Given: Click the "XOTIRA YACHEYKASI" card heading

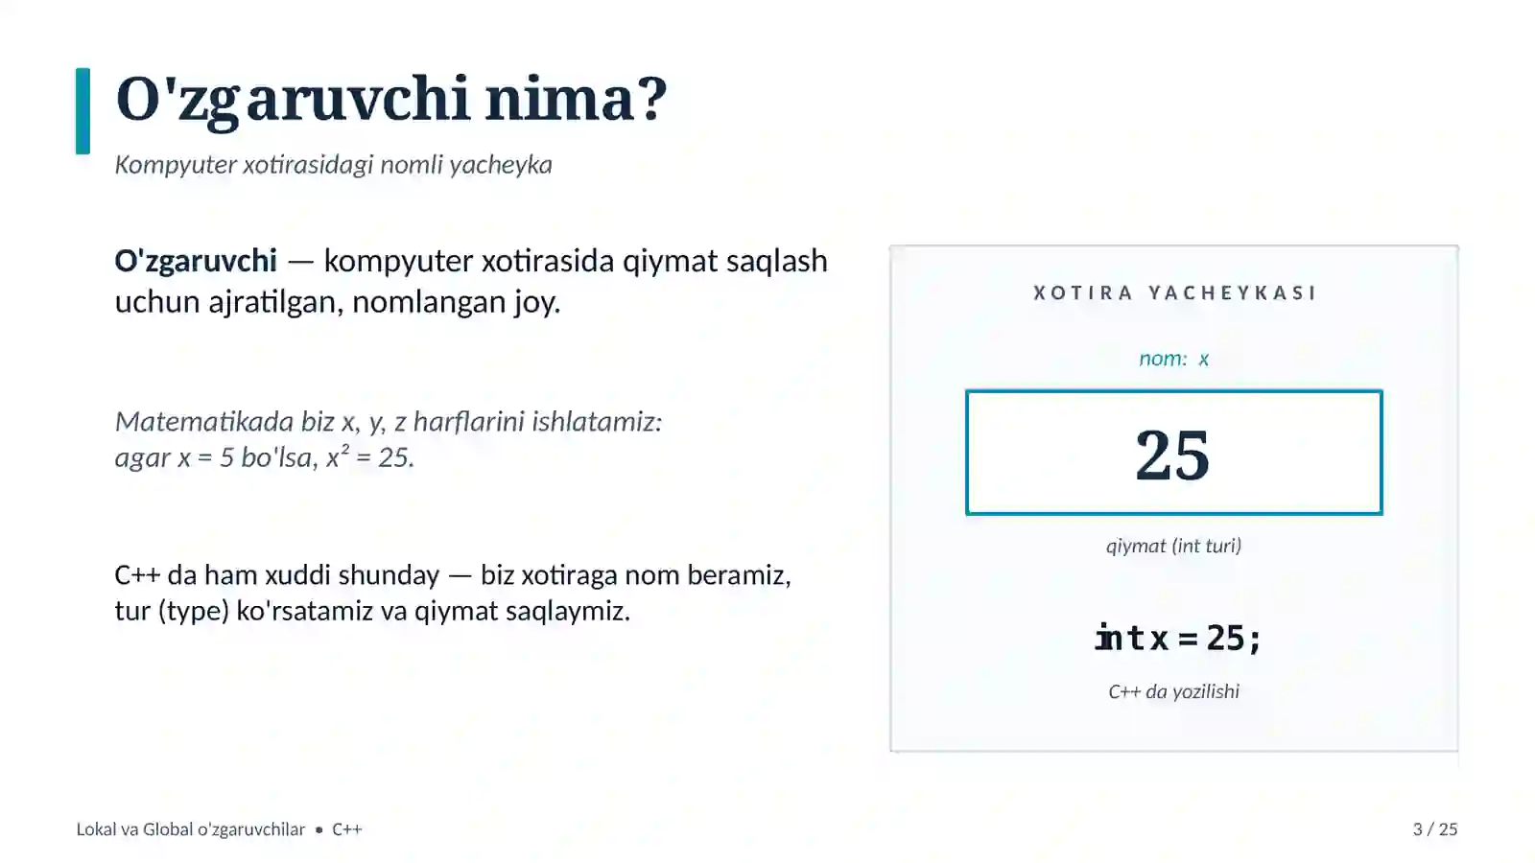Looking at the screenshot, I should tap(1174, 293).
